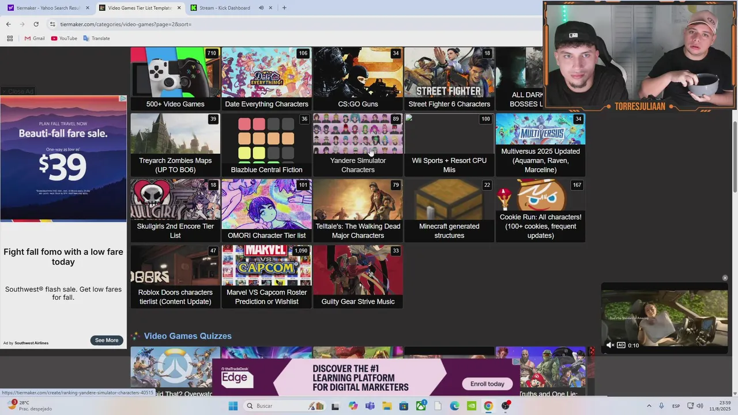Open the Translate bookmark
This screenshot has height=415, width=738.
click(x=96, y=39)
